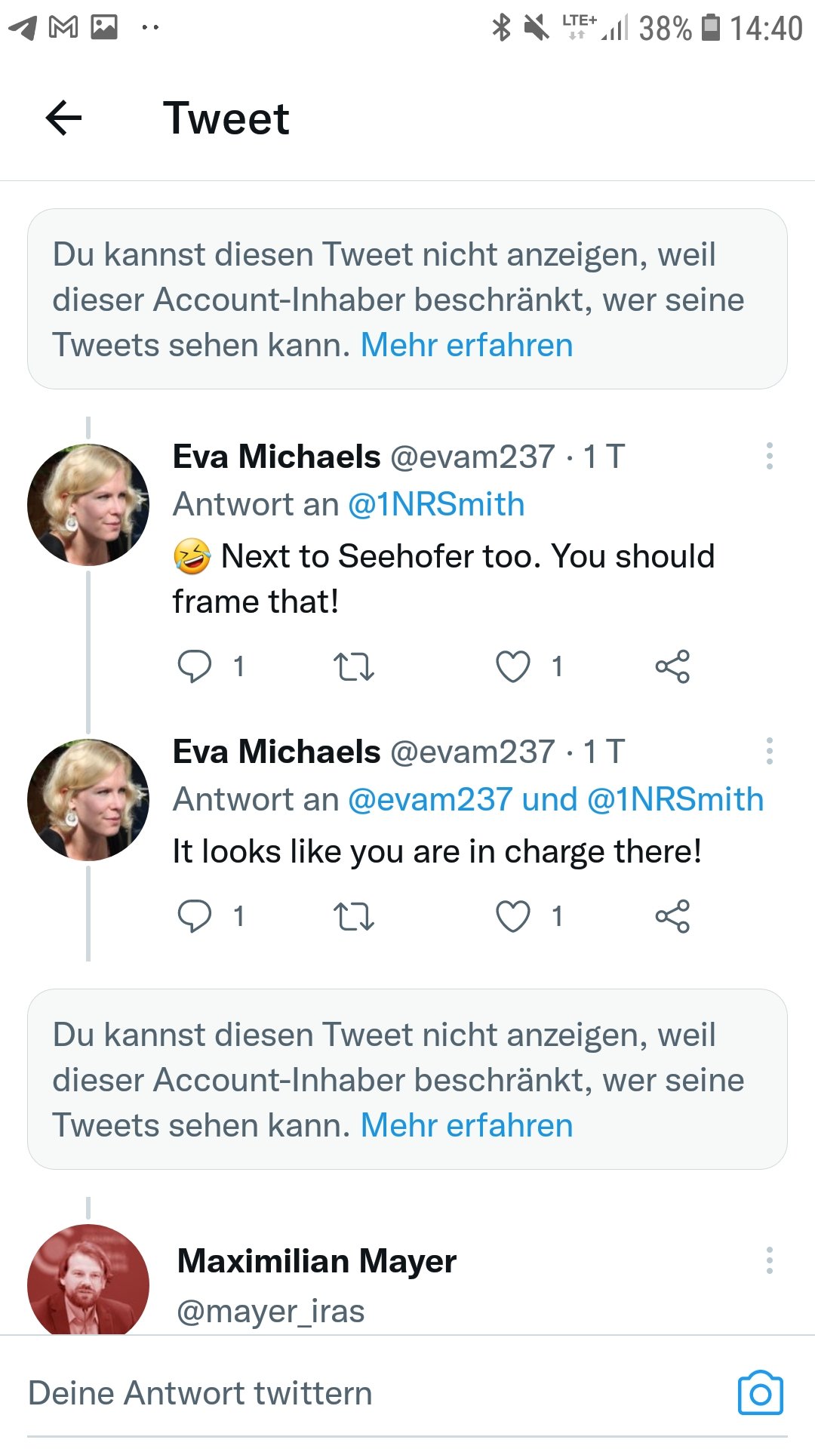Reply to the 'Next to Seehofer too' tweet

click(x=194, y=666)
